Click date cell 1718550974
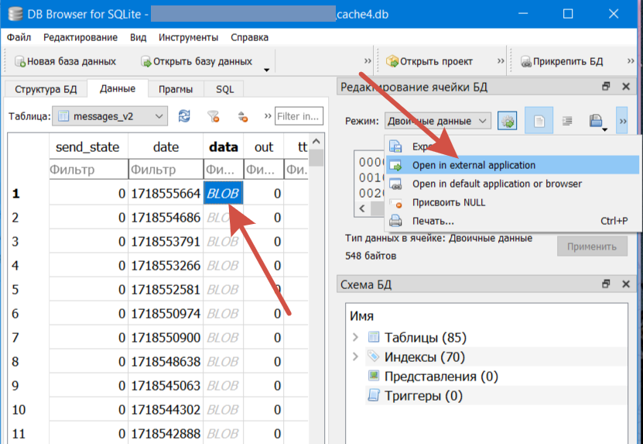Screen dimensions: 643x444 166,313
